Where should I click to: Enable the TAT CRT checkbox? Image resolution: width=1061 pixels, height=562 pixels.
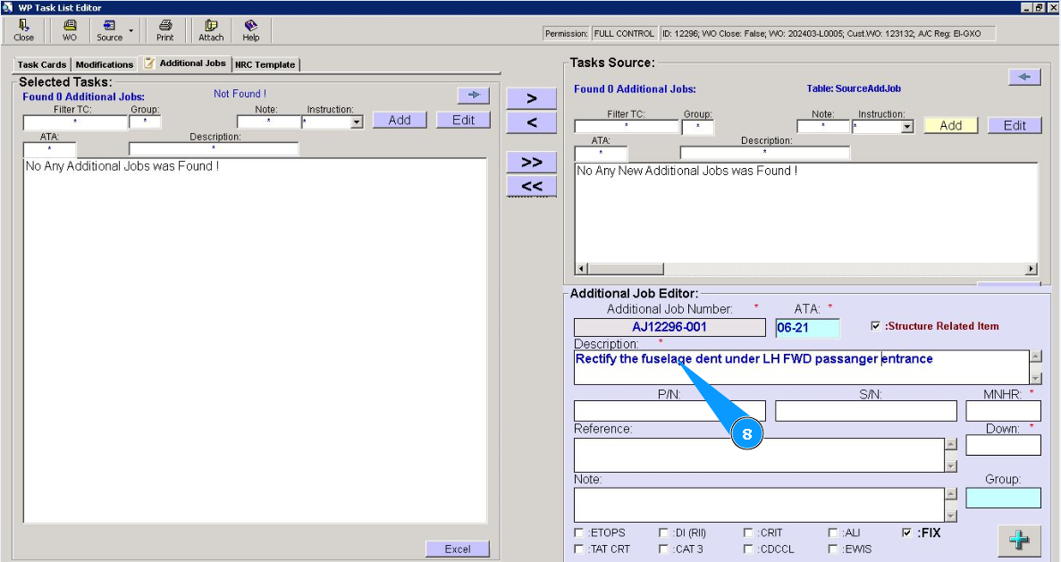pyautogui.click(x=578, y=549)
